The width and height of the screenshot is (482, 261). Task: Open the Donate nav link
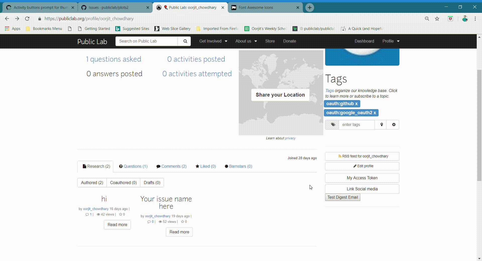(289, 41)
